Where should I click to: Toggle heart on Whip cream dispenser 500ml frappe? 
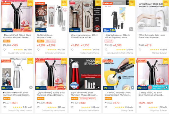72,50
